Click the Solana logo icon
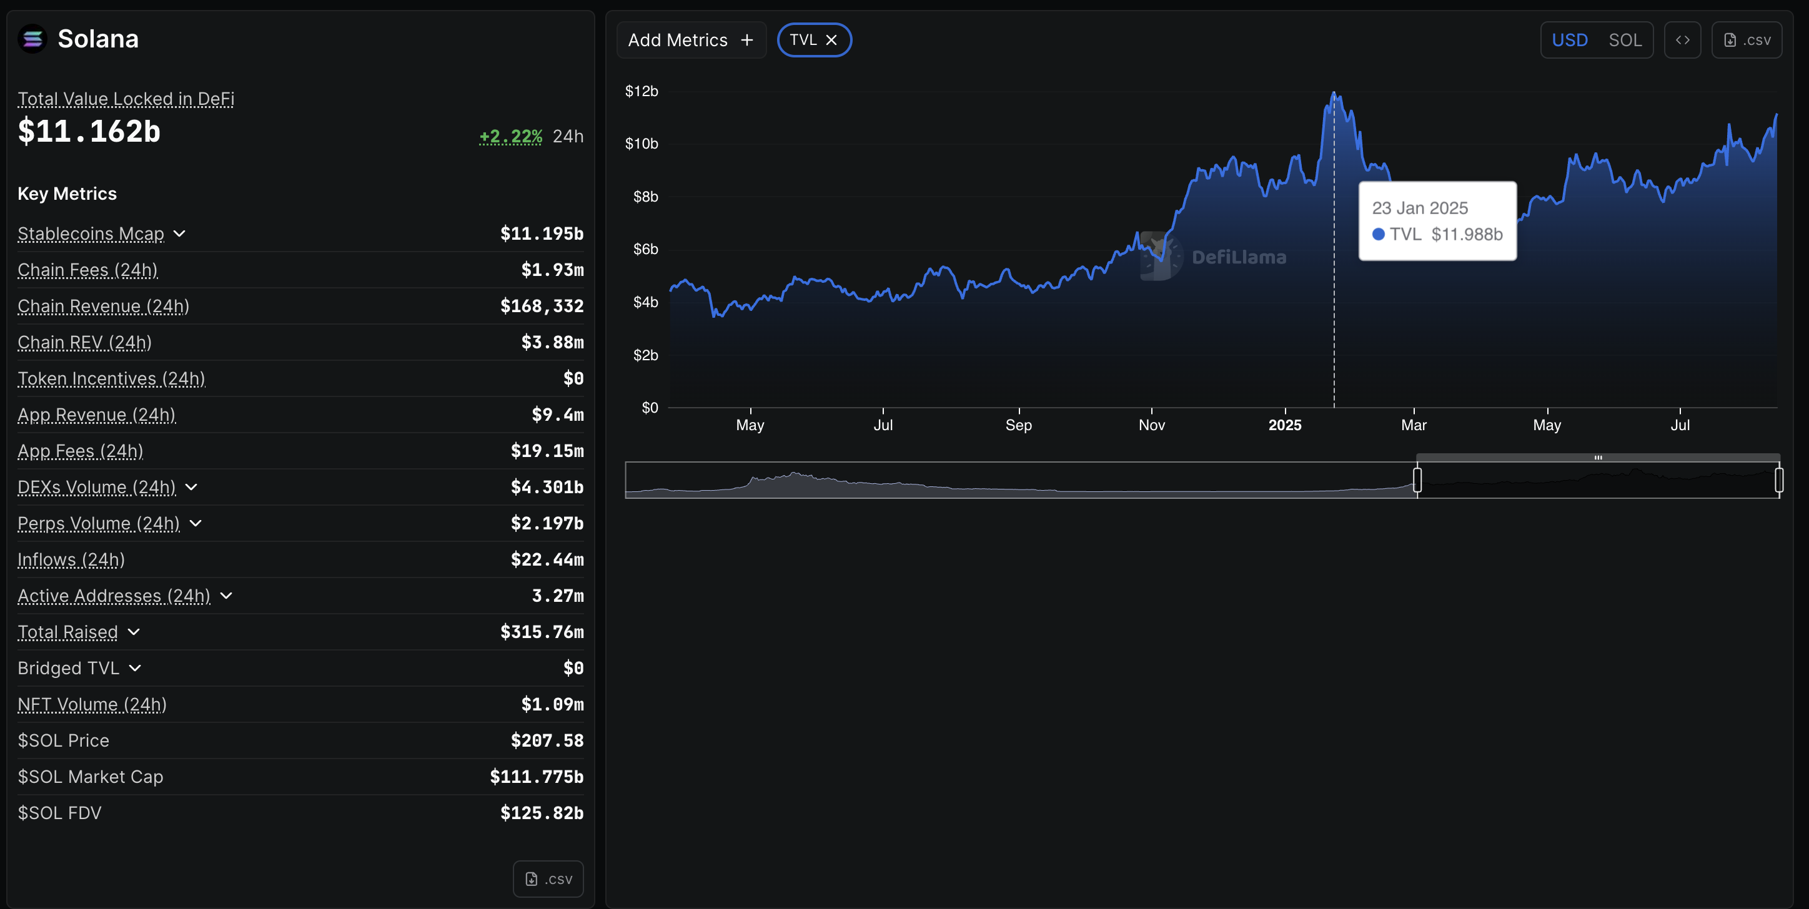 click(32, 39)
